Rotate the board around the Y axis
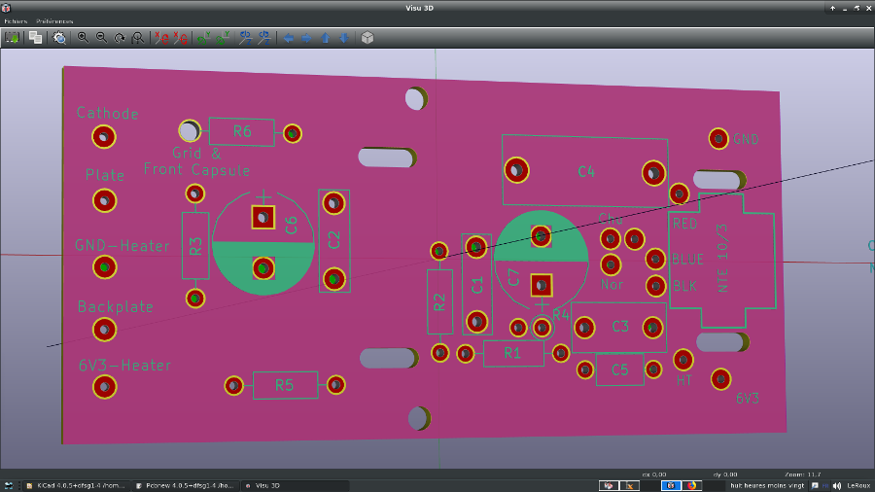The height and width of the screenshot is (492, 875). pos(204,38)
